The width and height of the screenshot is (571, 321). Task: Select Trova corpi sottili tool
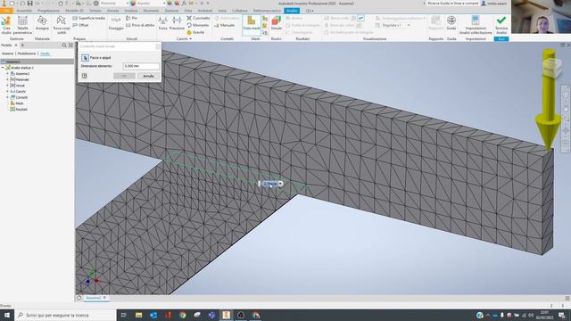pos(62,25)
